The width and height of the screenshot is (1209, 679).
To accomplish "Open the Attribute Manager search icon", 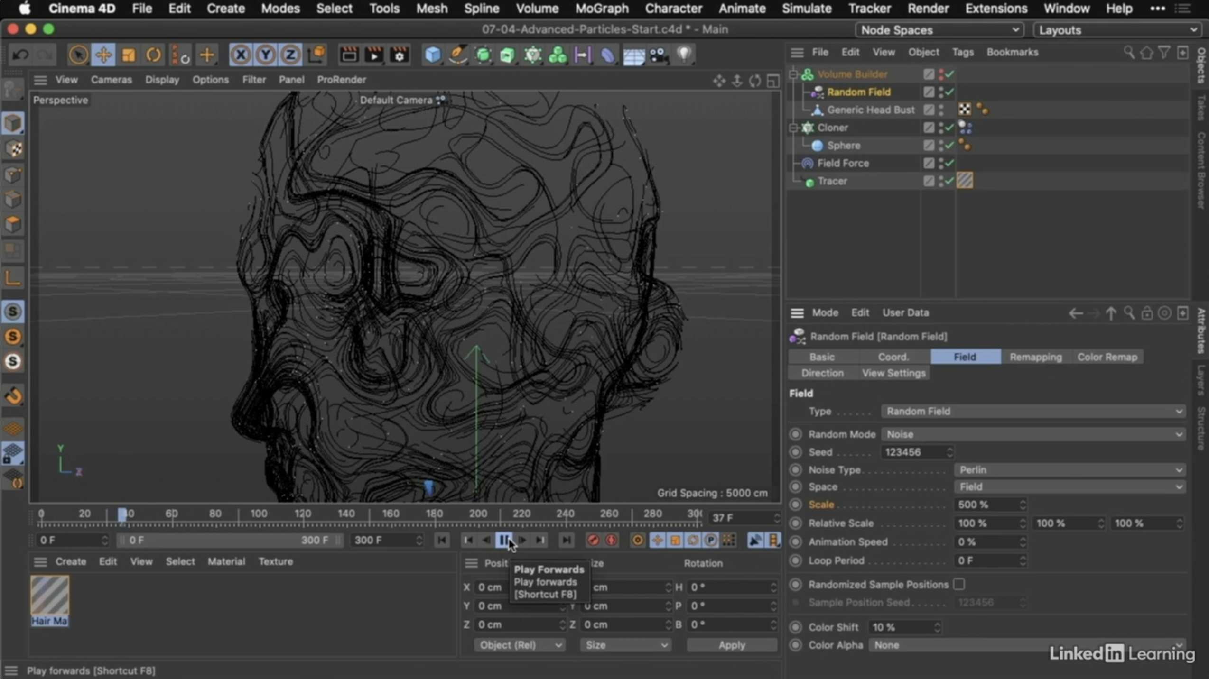I will point(1129,313).
